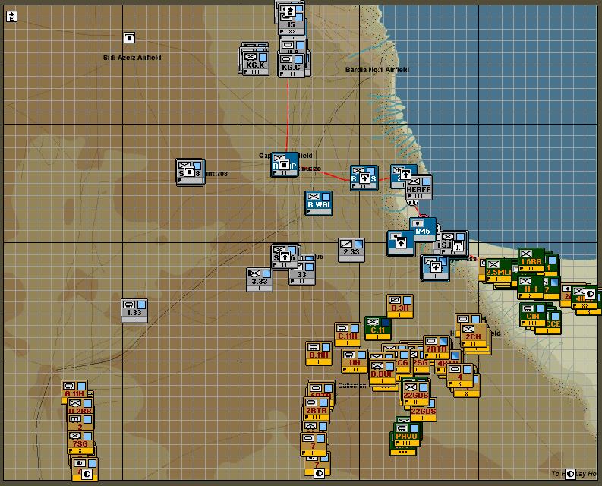
Task: Select the B.11H unit counter
Action: [x=319, y=353]
